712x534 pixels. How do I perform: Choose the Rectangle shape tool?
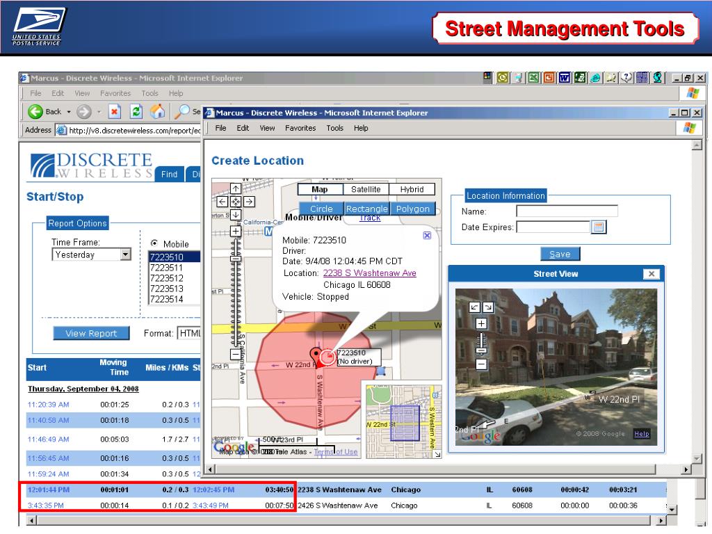[367, 209]
